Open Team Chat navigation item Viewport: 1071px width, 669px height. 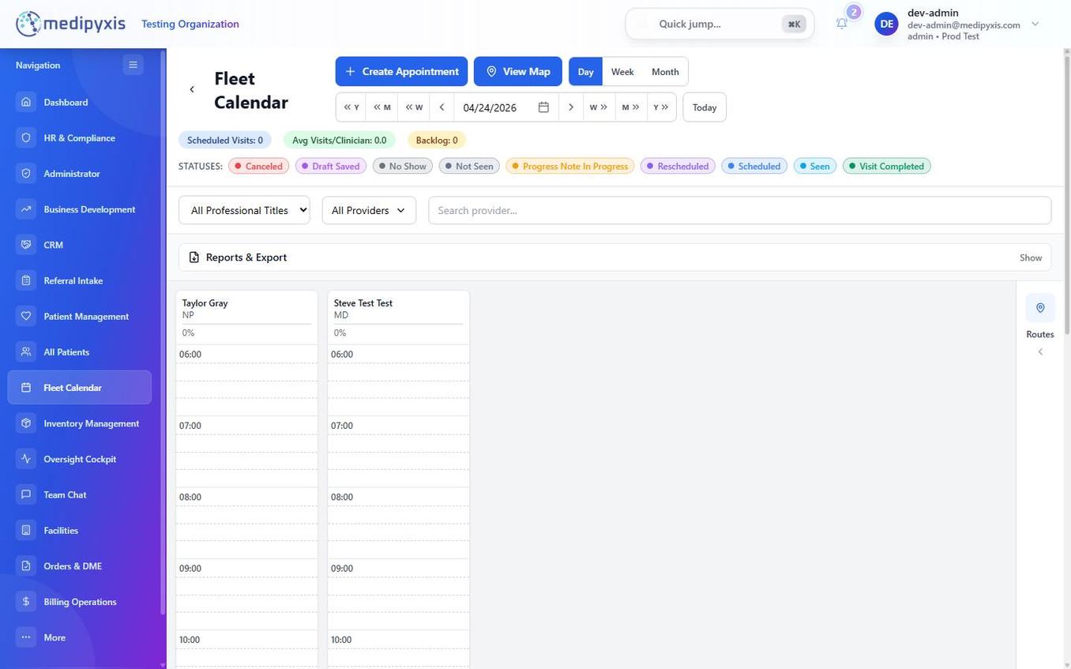click(x=80, y=494)
